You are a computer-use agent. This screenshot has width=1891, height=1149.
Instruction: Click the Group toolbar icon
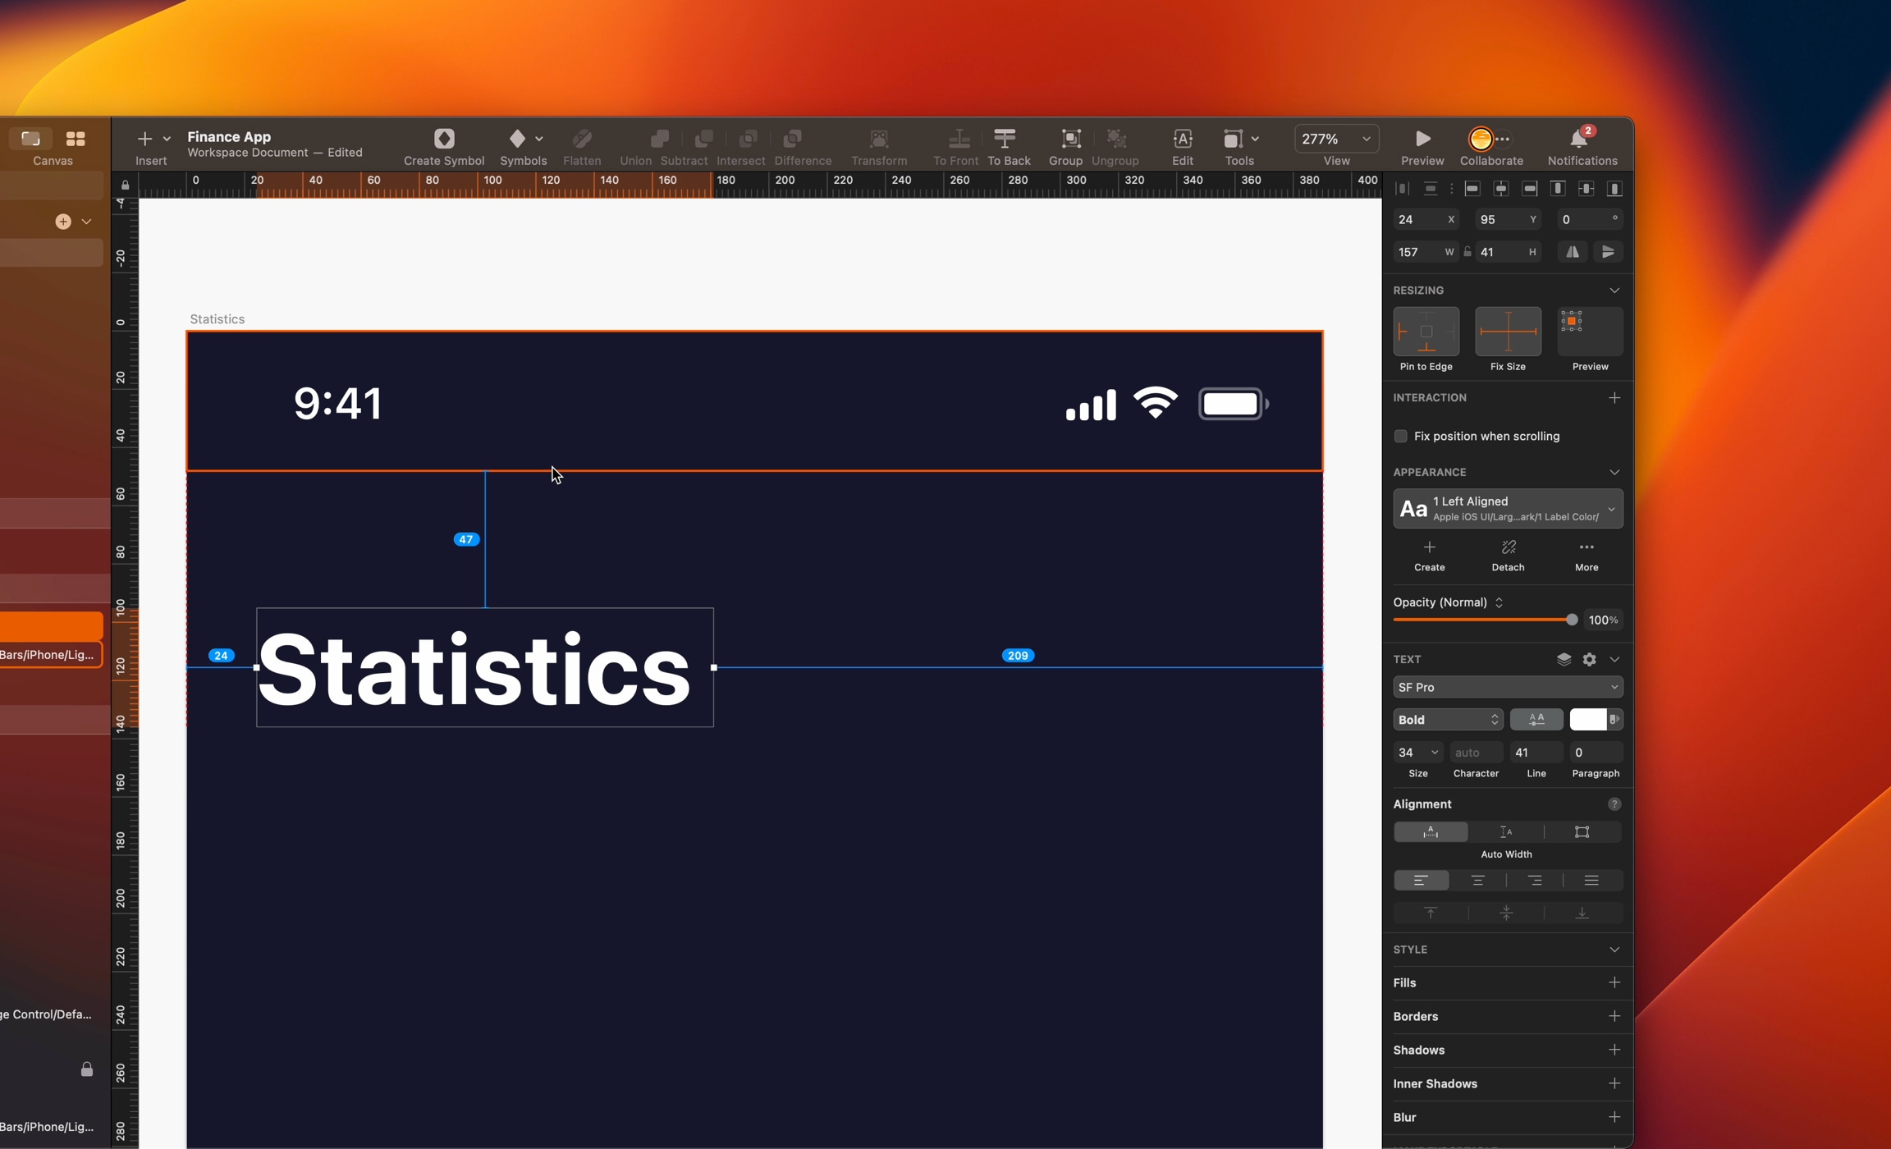(1070, 139)
